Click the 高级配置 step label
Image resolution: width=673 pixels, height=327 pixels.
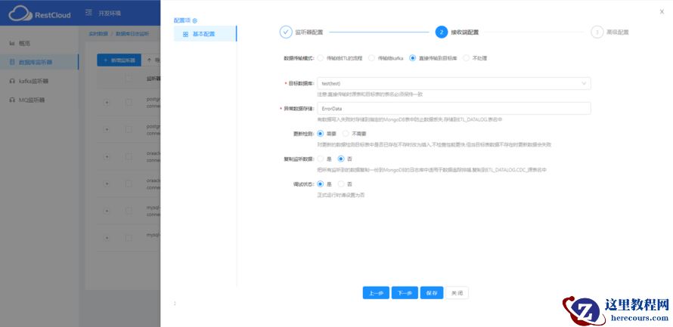tap(617, 32)
